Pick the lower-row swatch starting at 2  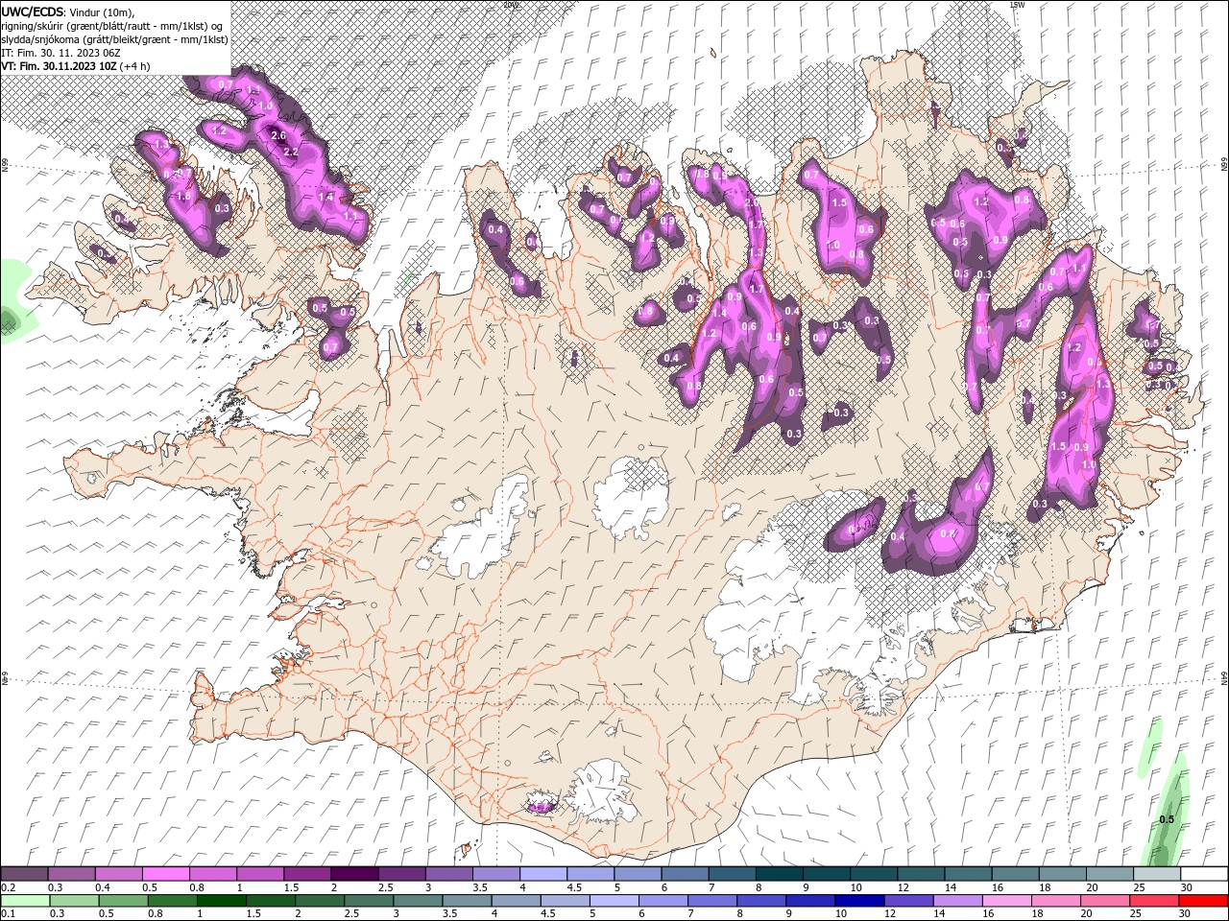pos(320,901)
